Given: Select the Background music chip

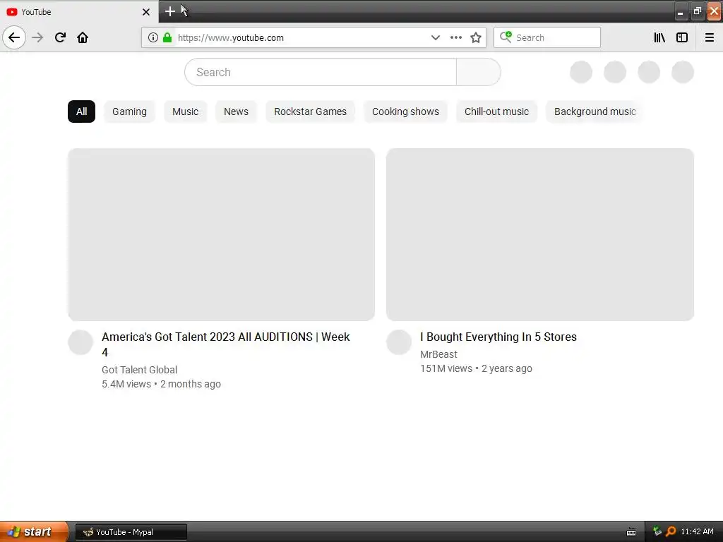Looking at the screenshot, I should pyautogui.click(x=595, y=112).
